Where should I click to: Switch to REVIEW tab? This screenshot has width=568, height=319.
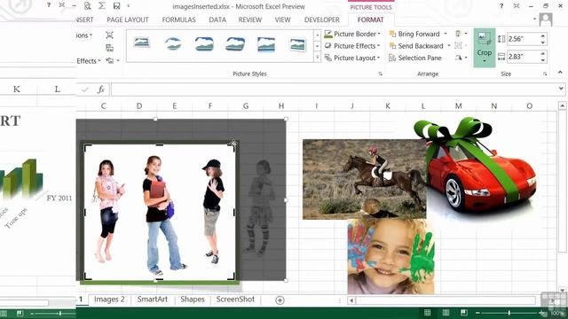[250, 19]
